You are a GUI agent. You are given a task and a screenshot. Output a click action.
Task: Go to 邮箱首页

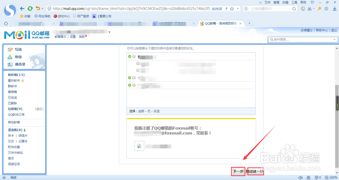61,37
